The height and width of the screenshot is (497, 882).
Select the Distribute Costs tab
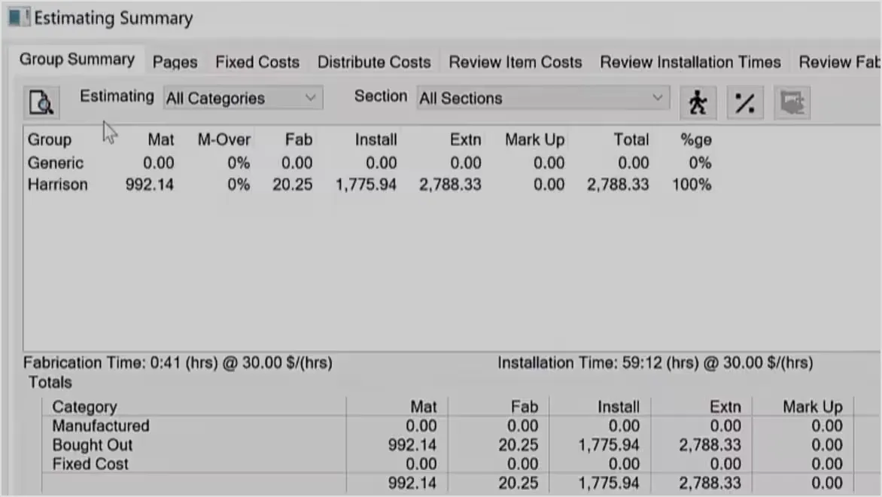point(374,63)
